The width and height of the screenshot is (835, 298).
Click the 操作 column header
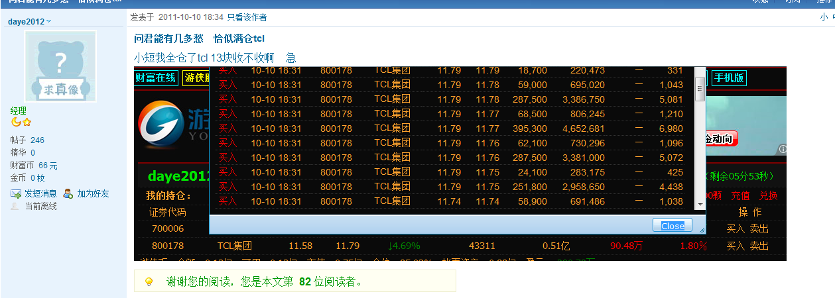pos(750,212)
